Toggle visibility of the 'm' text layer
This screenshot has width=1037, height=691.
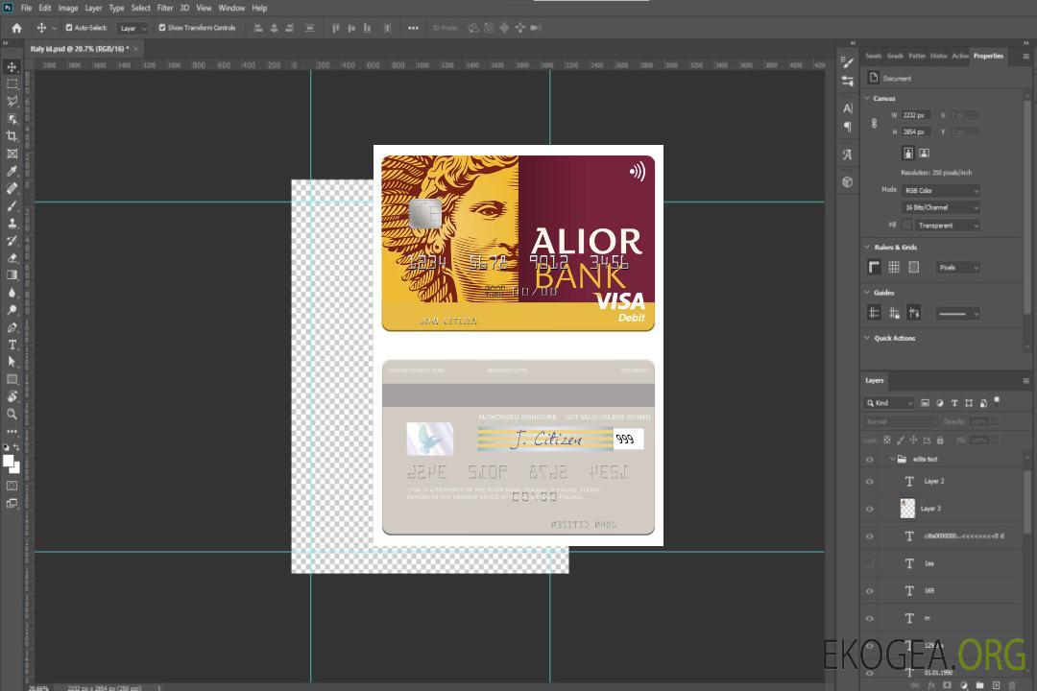(870, 619)
